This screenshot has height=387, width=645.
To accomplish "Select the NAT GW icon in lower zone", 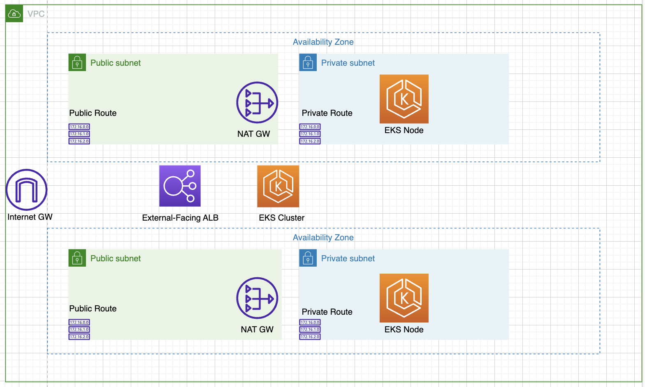I will coord(257,298).
